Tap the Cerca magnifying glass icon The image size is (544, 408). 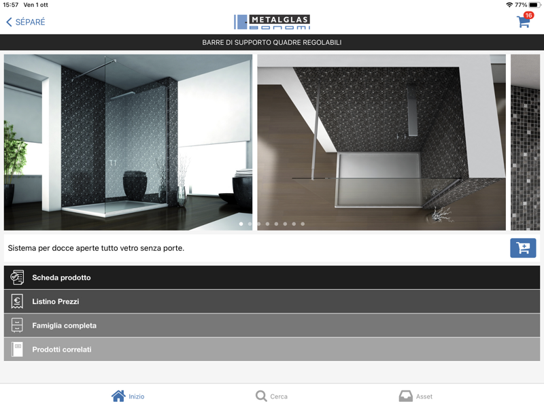point(261,396)
